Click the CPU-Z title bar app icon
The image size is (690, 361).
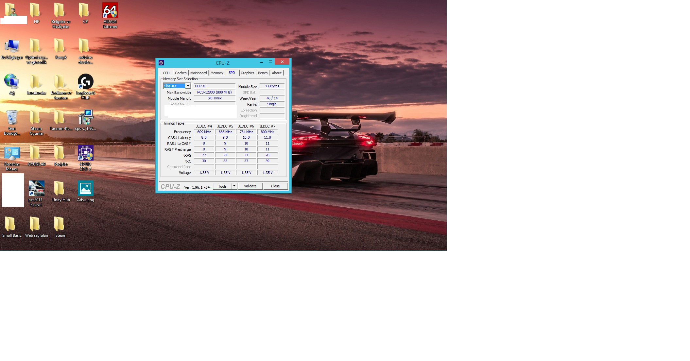click(x=161, y=63)
